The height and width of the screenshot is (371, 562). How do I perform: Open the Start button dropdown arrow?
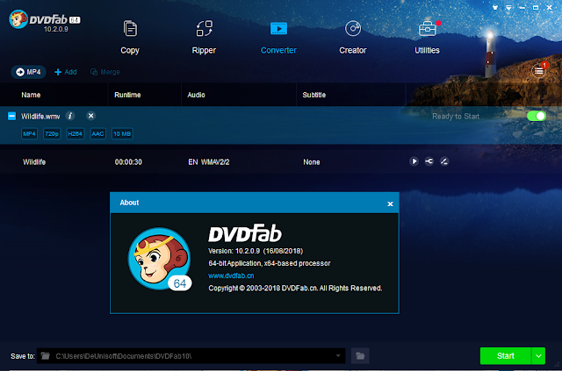coord(538,356)
